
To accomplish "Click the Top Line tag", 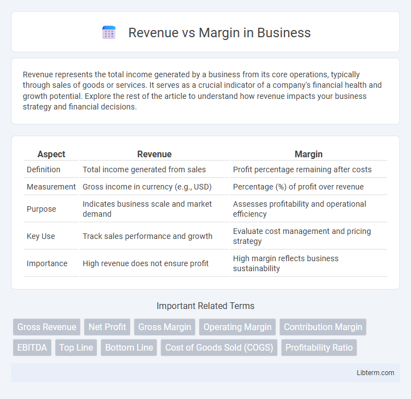I will 76,347.
